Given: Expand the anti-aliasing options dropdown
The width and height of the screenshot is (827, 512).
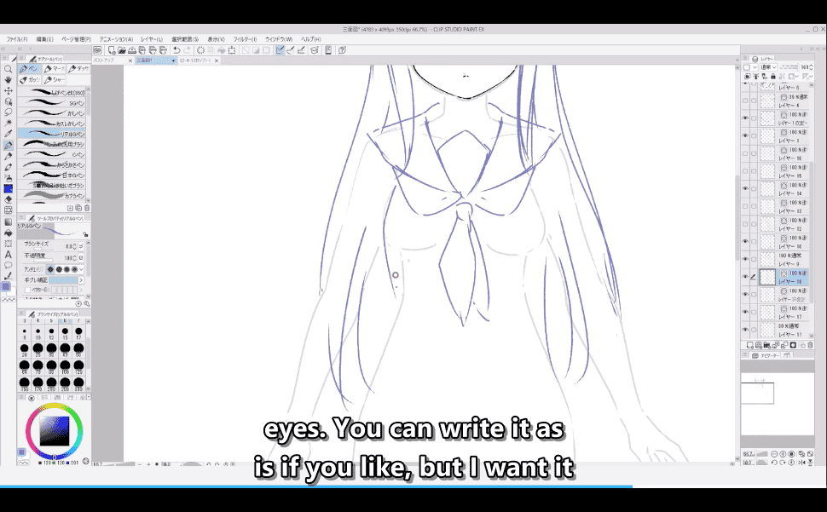Looking at the screenshot, I should [x=81, y=269].
